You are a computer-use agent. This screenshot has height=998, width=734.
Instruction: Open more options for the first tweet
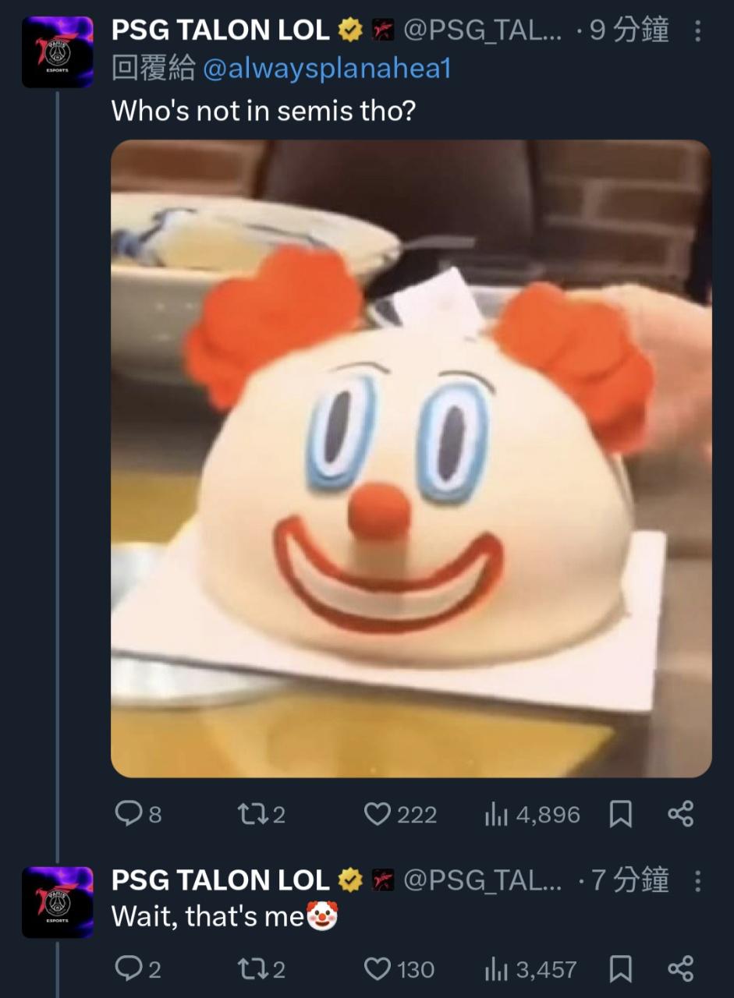[x=697, y=31]
